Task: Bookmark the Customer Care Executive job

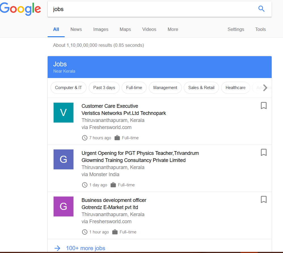Action: click(264, 106)
